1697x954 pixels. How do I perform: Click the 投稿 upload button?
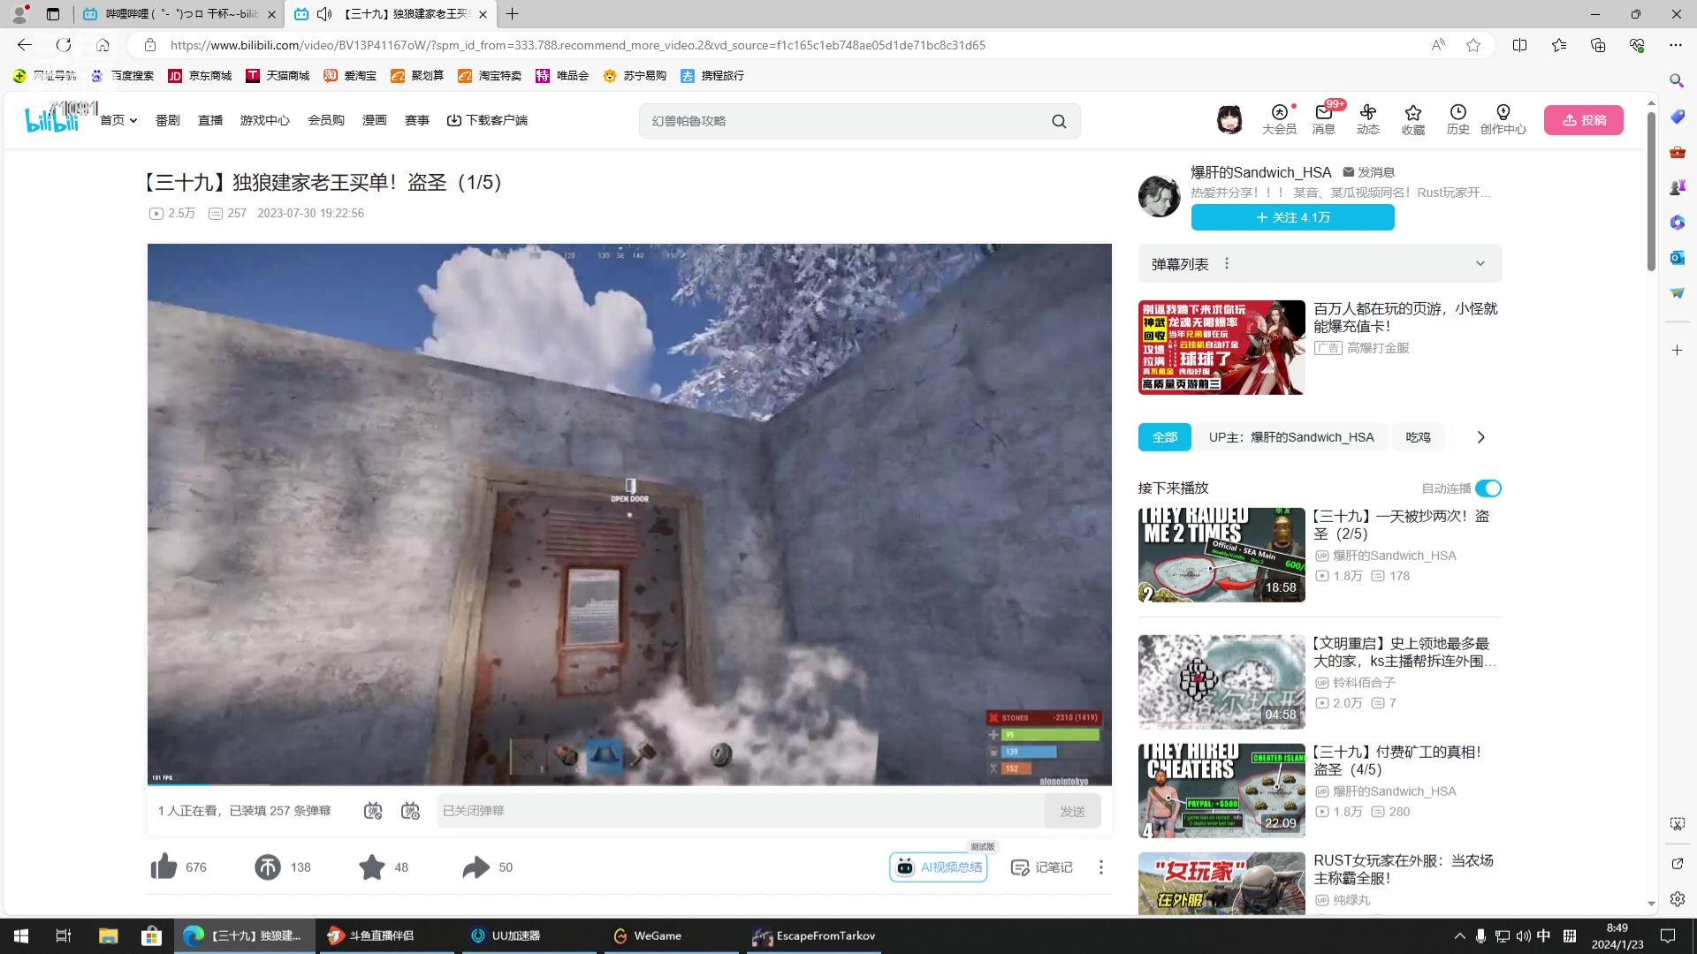click(1584, 120)
